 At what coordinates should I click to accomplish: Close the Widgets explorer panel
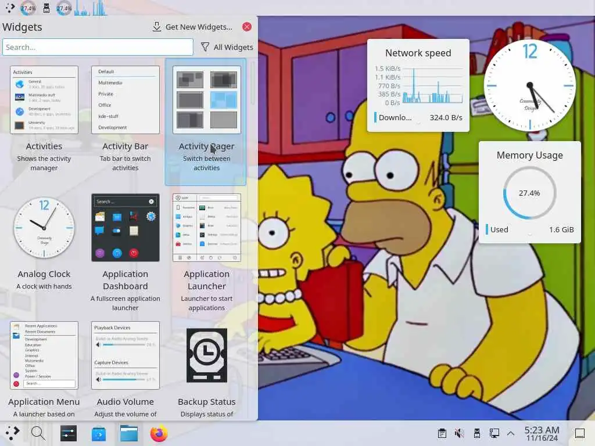pyautogui.click(x=247, y=27)
